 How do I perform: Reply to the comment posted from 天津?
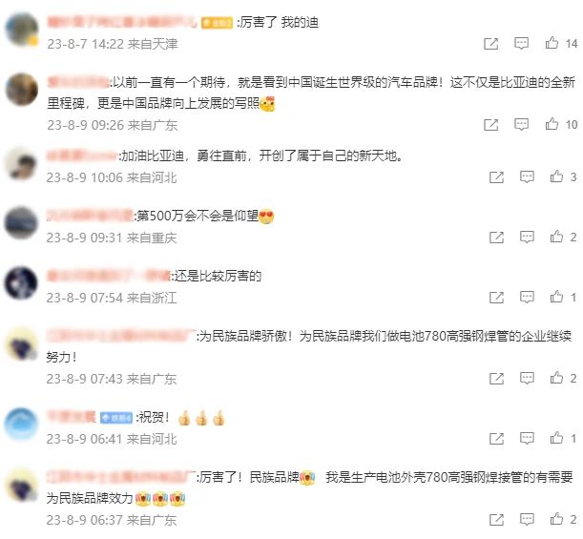click(521, 44)
